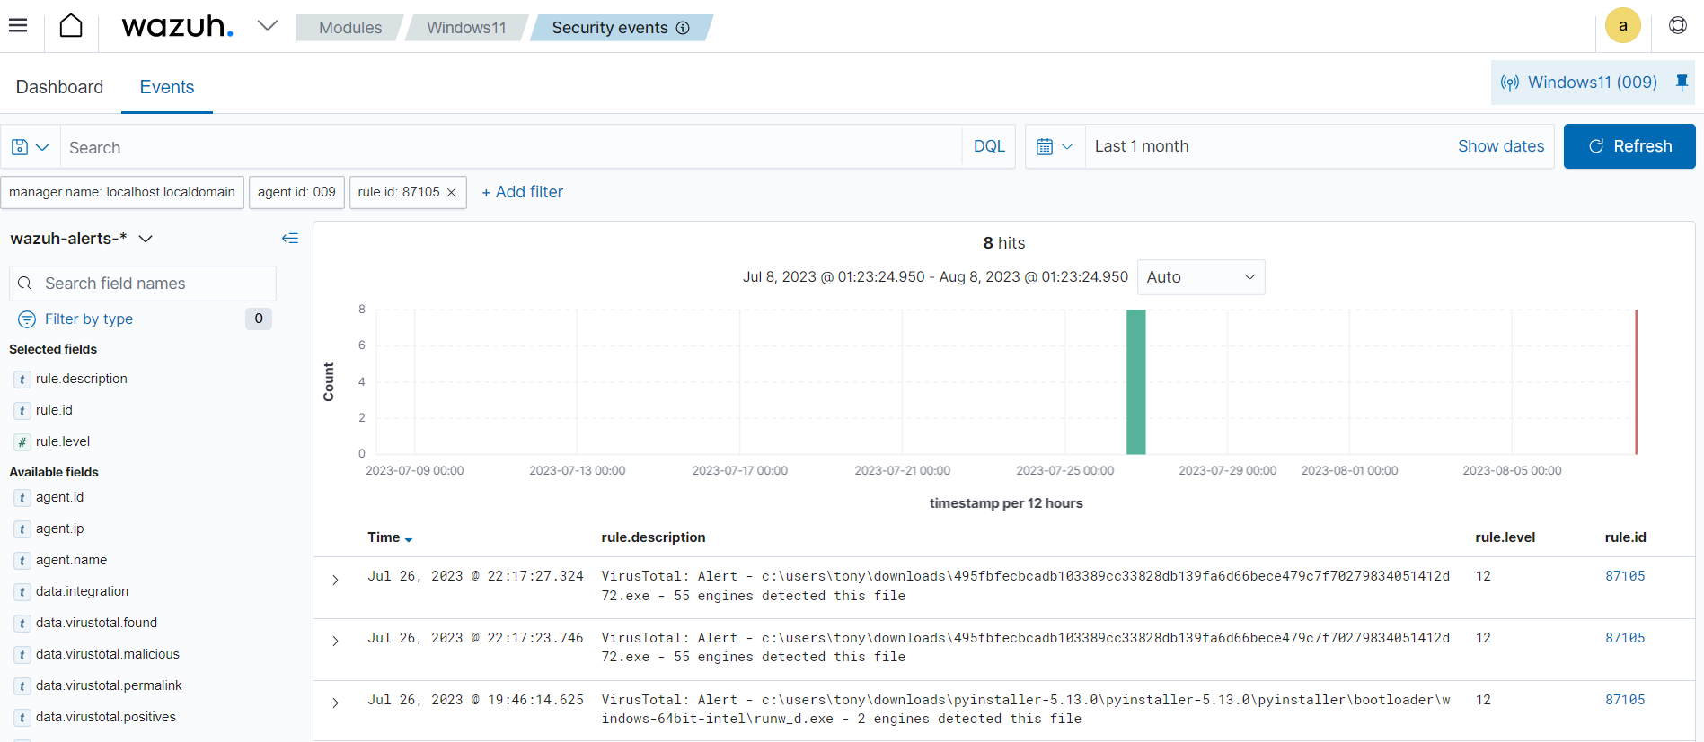Open rule 87105 link in 22:17:23.746 row
Image resolution: width=1704 pixels, height=742 pixels.
pos(1625,638)
